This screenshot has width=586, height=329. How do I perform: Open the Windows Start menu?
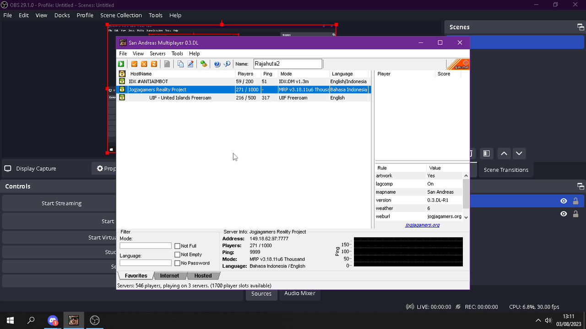point(10,320)
